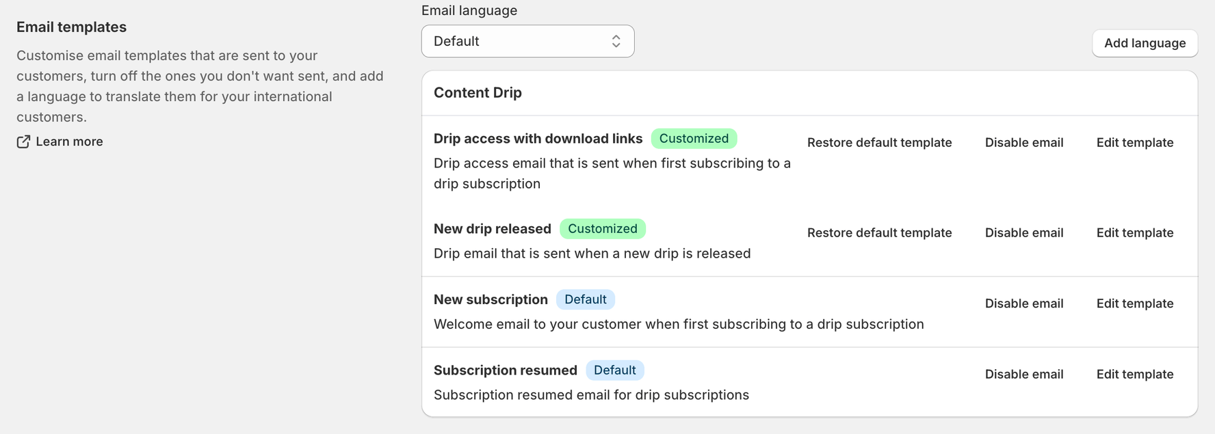Click the 'Content Drip' section heading

coord(478,92)
